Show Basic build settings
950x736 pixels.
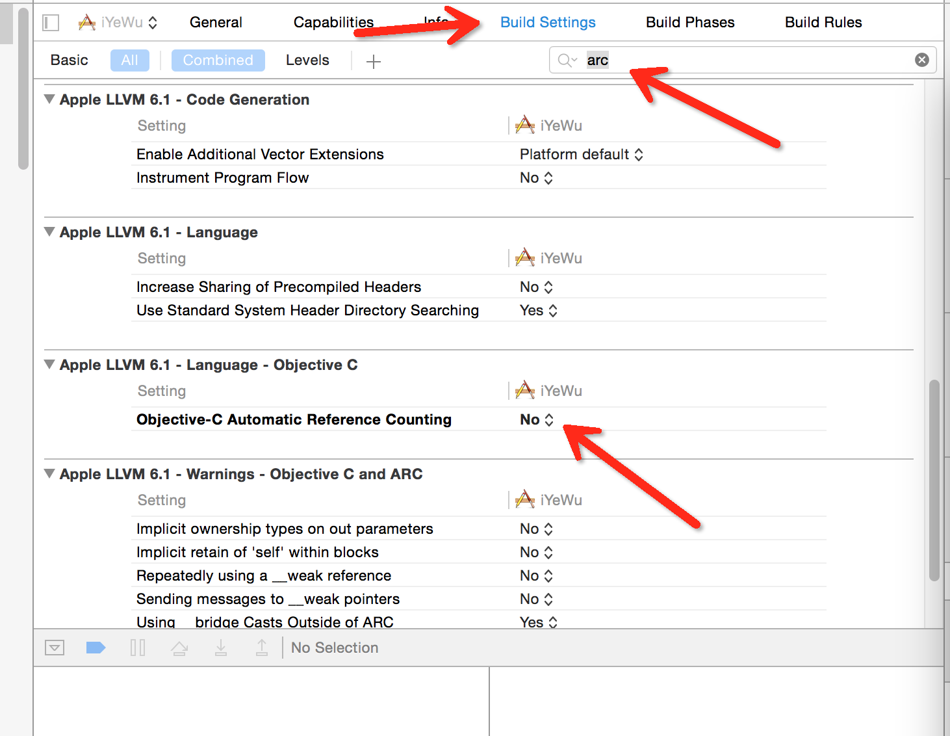(x=69, y=60)
